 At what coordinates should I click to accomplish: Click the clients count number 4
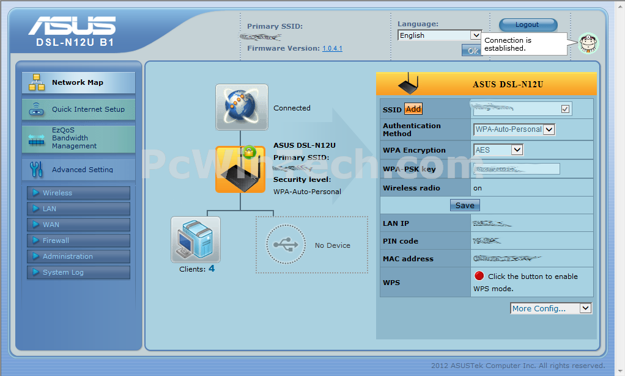click(212, 269)
